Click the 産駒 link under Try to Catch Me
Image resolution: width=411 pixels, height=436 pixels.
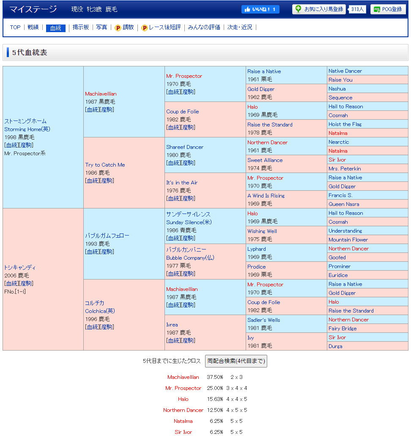[x=107, y=181]
